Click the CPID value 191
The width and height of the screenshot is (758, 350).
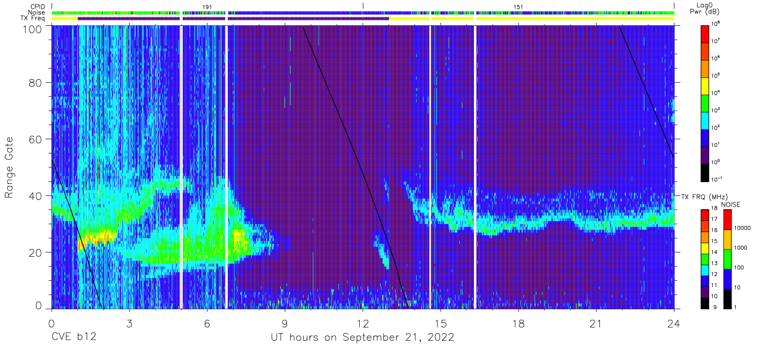[x=207, y=6]
